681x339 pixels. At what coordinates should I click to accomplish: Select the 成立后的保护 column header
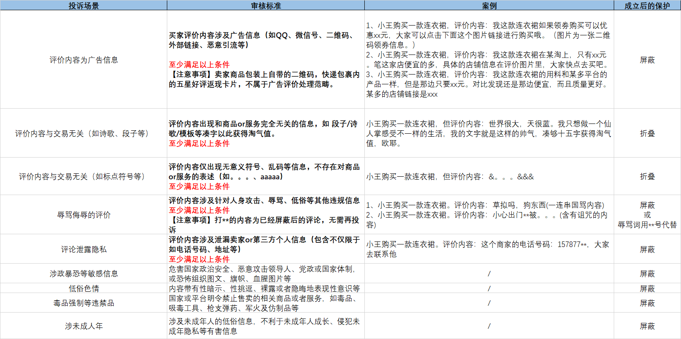[x=647, y=6]
